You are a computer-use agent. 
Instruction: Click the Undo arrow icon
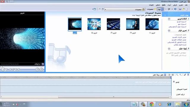coord(175,9)
